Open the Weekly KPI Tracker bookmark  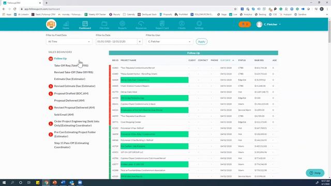point(95,14)
